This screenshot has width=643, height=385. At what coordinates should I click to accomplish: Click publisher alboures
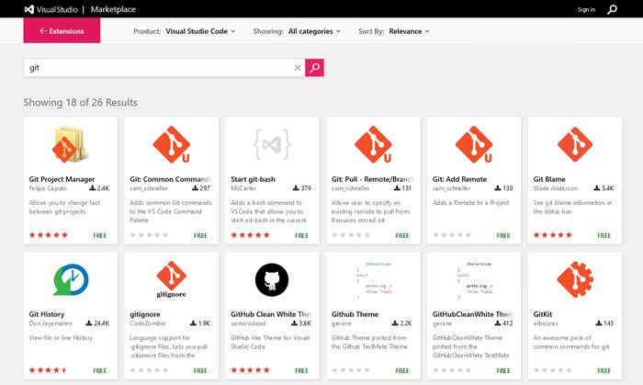point(546,323)
